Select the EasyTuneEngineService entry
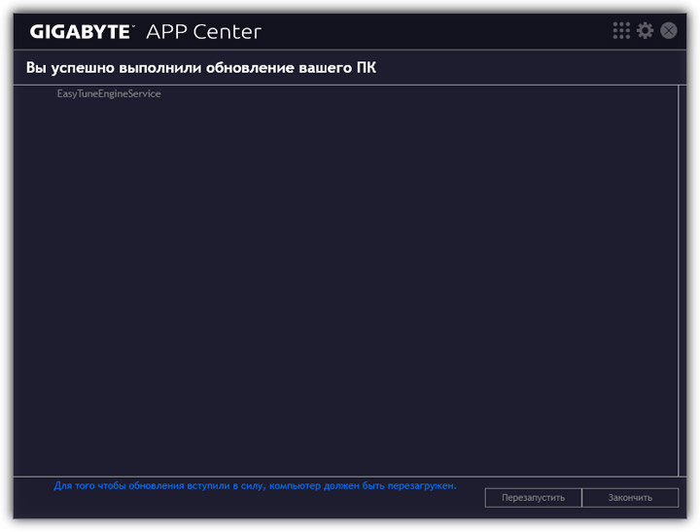 pos(109,93)
